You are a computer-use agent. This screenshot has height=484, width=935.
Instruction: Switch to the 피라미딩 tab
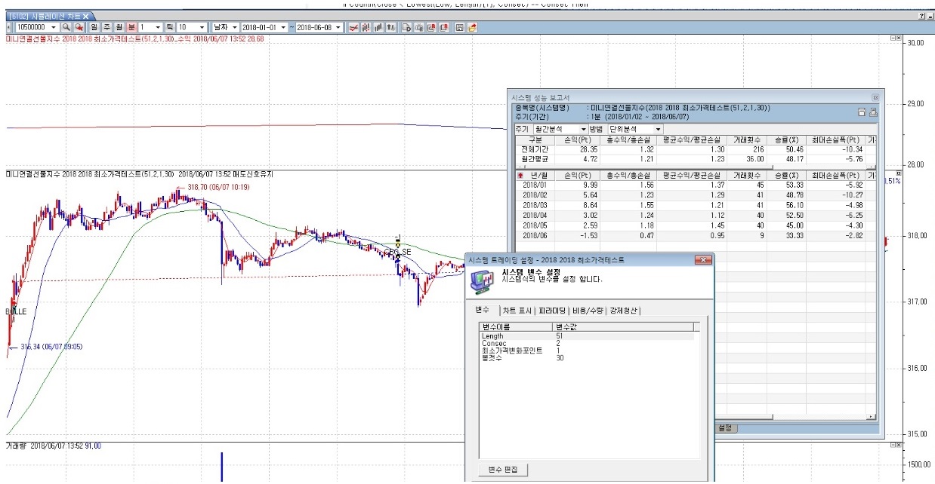554,311
